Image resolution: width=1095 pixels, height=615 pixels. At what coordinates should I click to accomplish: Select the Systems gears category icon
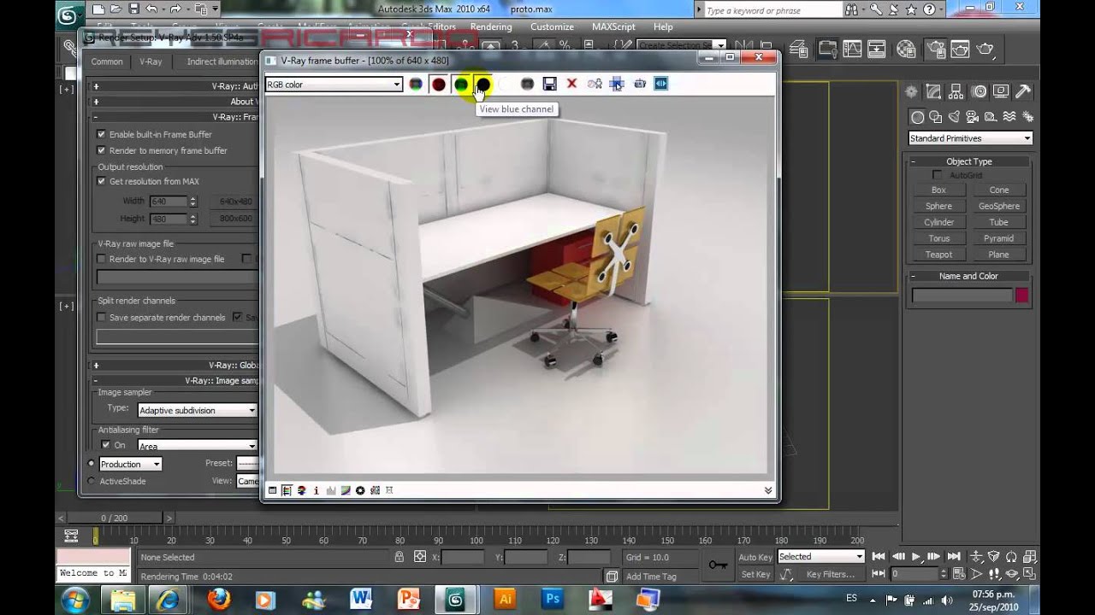pos(1027,117)
